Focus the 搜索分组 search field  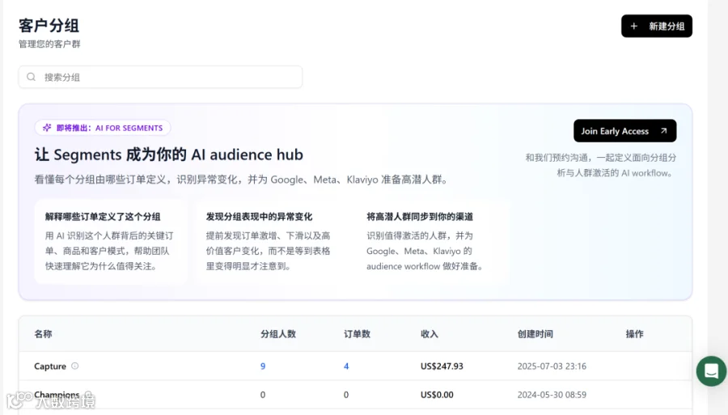pos(161,77)
